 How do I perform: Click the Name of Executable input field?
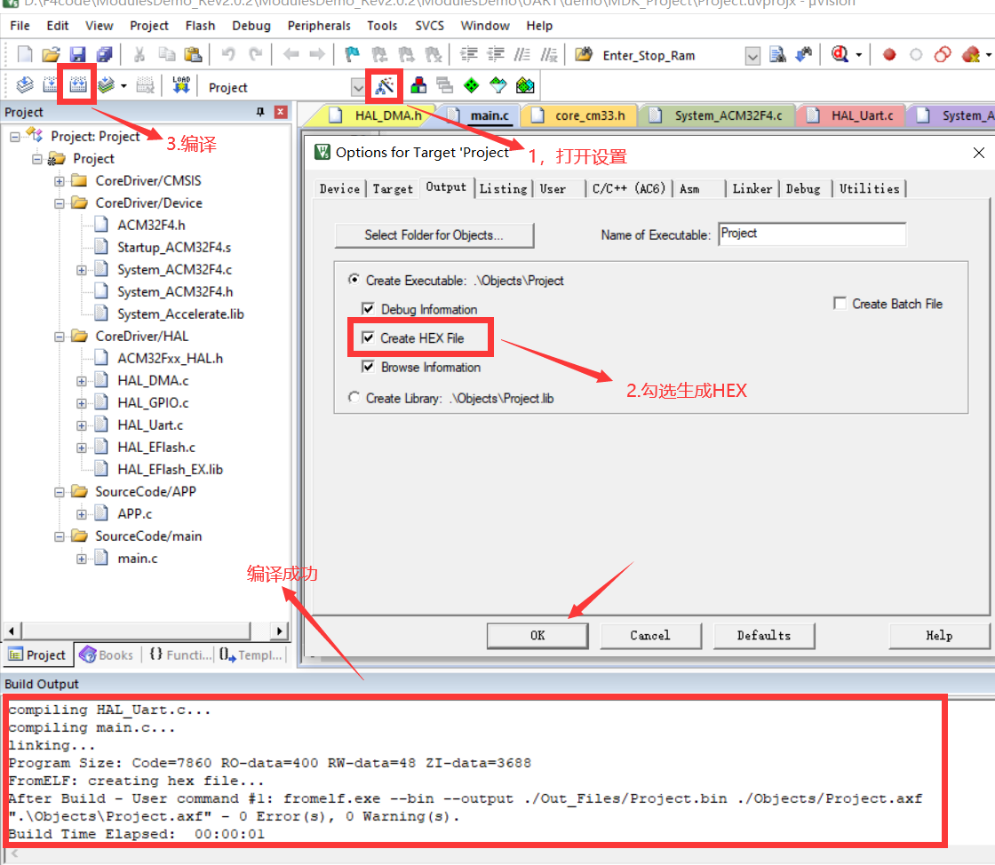click(x=811, y=234)
